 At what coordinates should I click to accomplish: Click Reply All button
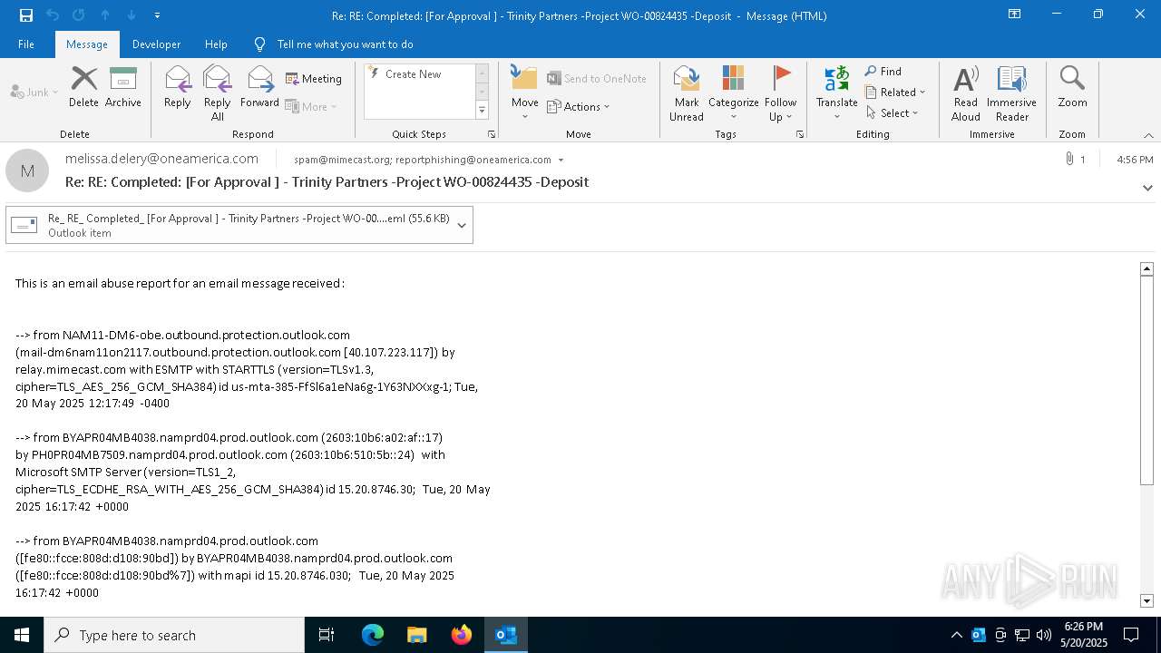[x=217, y=93]
